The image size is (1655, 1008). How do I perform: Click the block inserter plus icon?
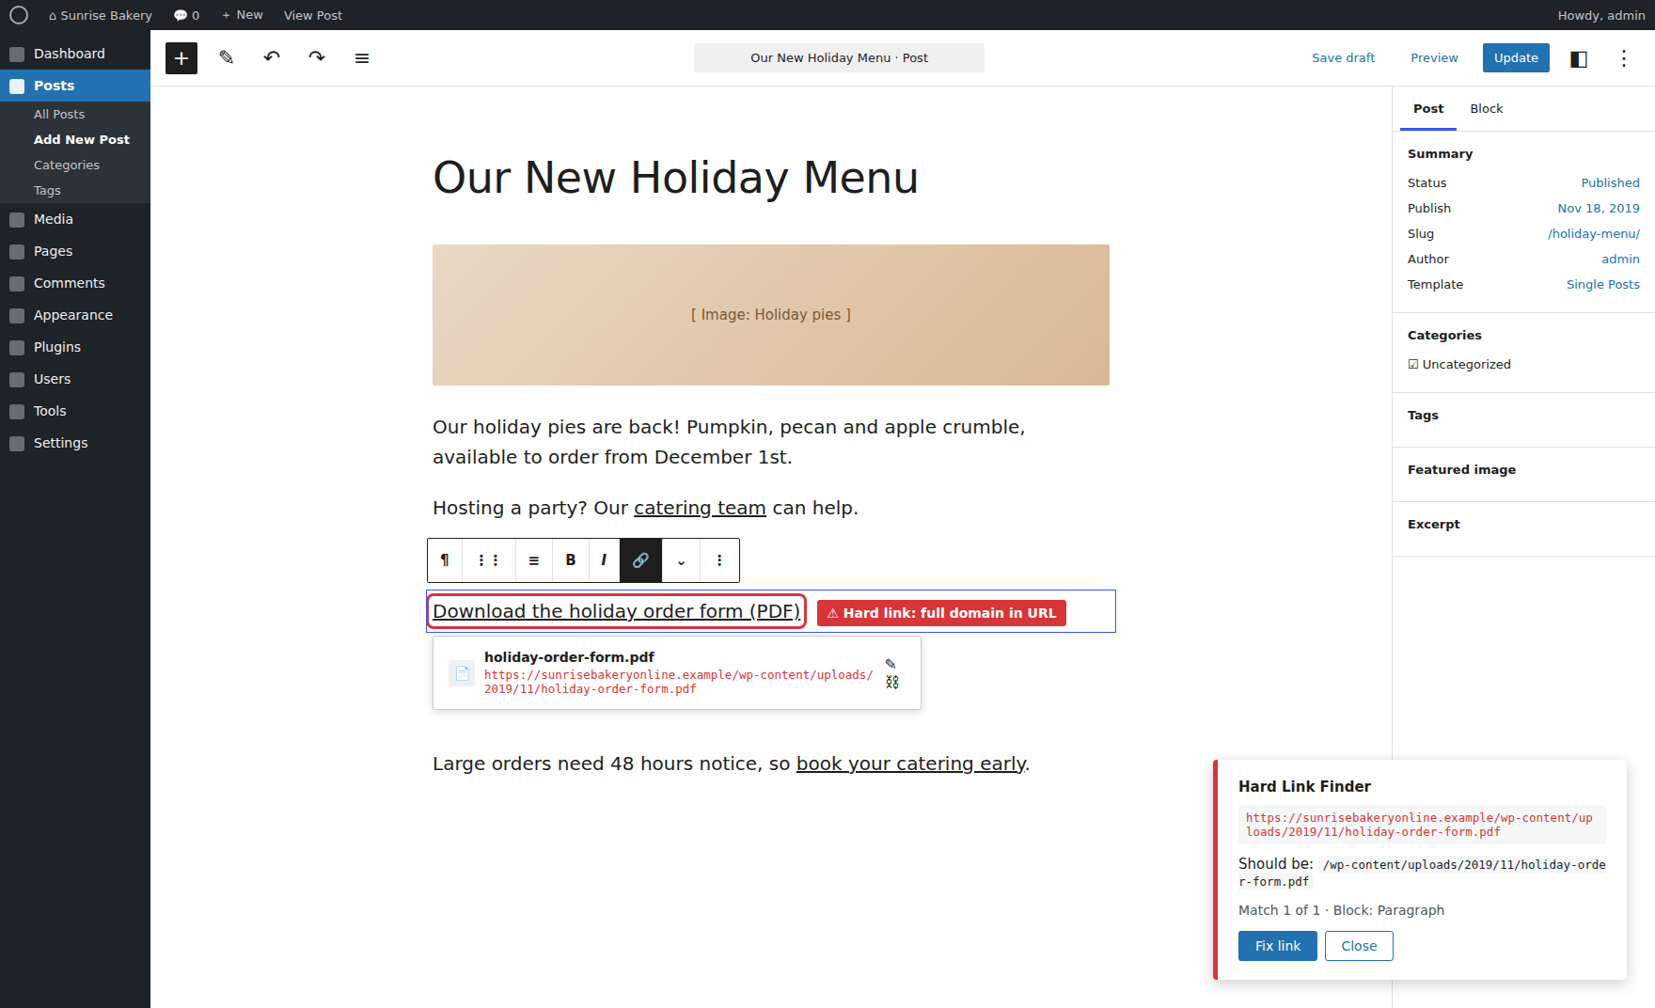pos(181,58)
